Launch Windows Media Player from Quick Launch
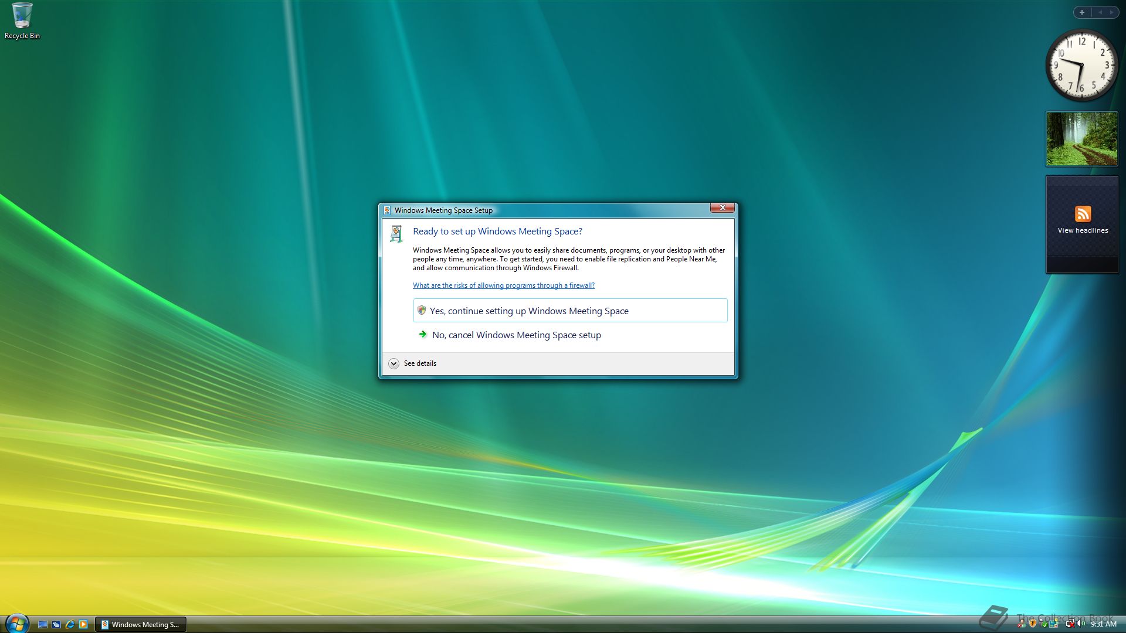This screenshot has height=633, width=1126. pos(83,625)
